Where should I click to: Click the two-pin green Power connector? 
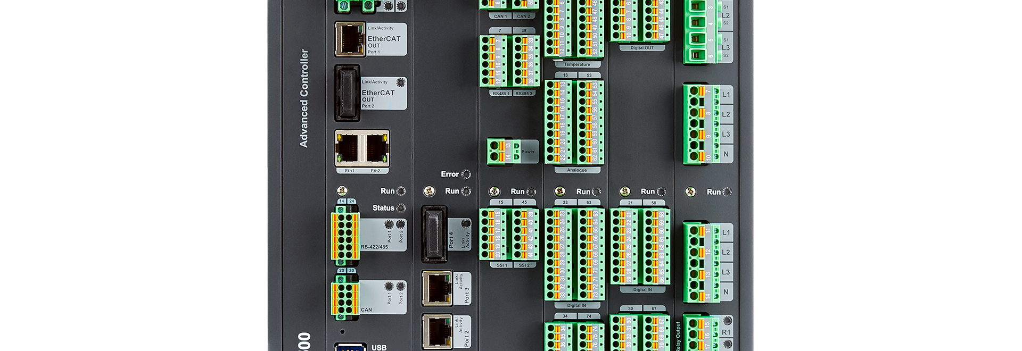click(496, 152)
